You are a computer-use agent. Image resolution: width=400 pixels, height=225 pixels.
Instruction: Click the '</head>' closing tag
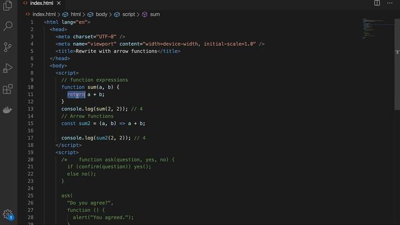[60, 58]
